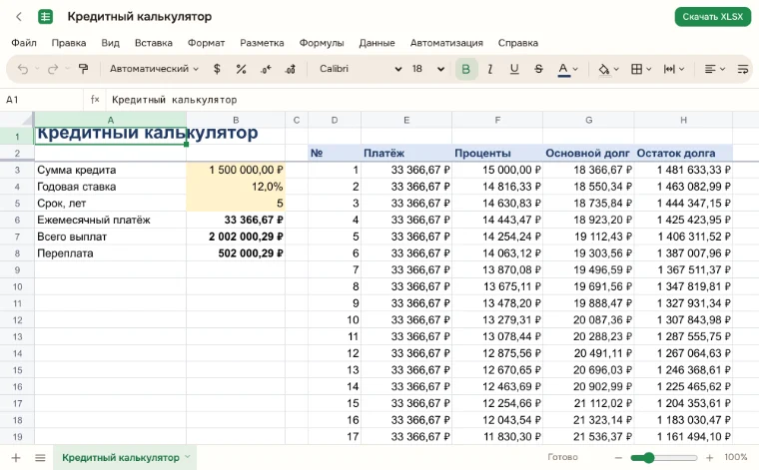Open fill color dropdown arrow
Image resolution: width=759 pixels, height=470 pixels.
(616, 69)
